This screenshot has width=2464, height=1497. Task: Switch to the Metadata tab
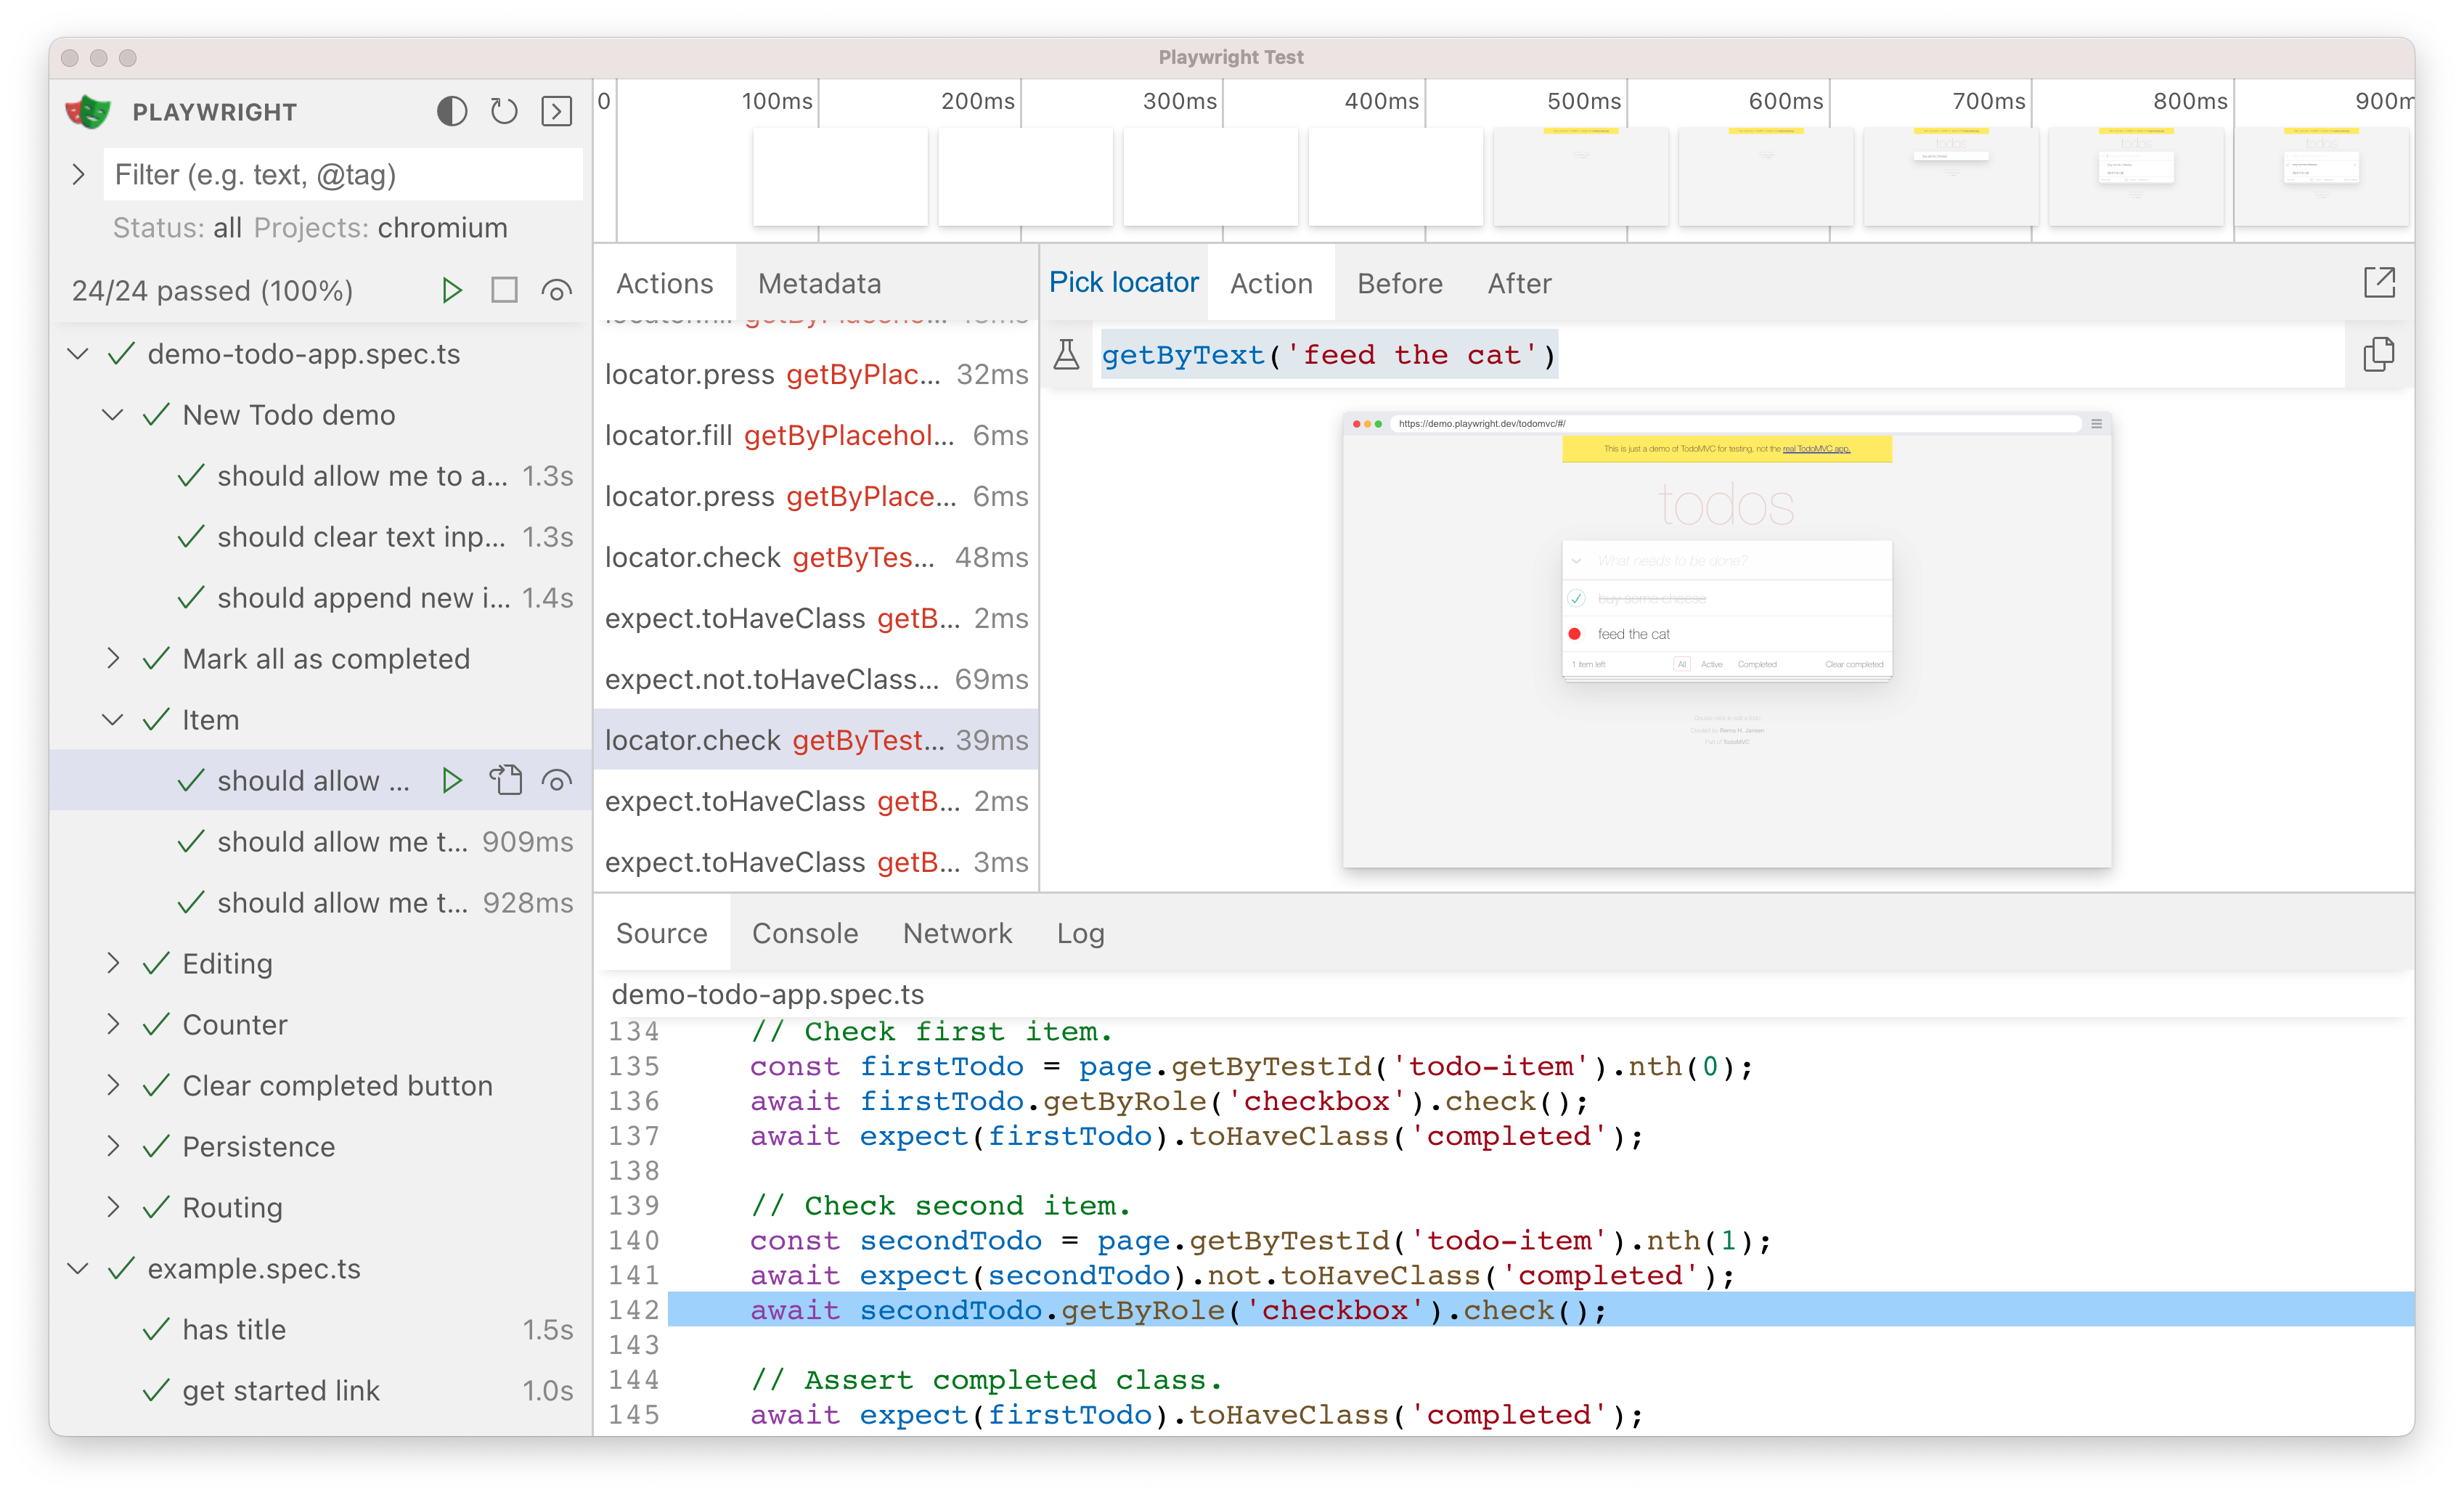(819, 283)
